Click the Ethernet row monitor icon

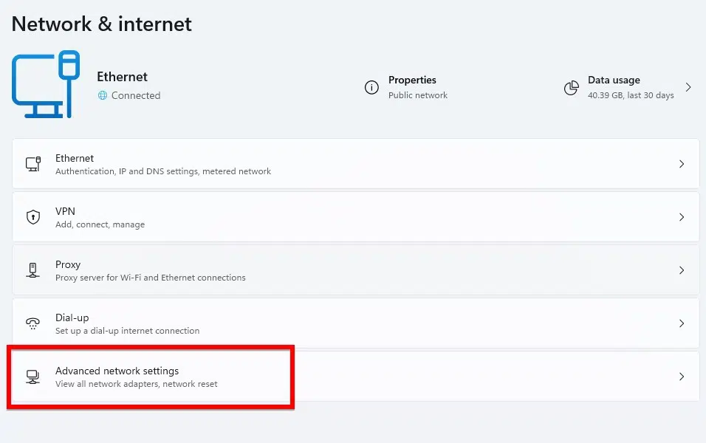tap(33, 164)
